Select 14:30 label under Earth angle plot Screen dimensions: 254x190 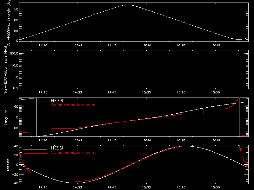click(77, 45)
